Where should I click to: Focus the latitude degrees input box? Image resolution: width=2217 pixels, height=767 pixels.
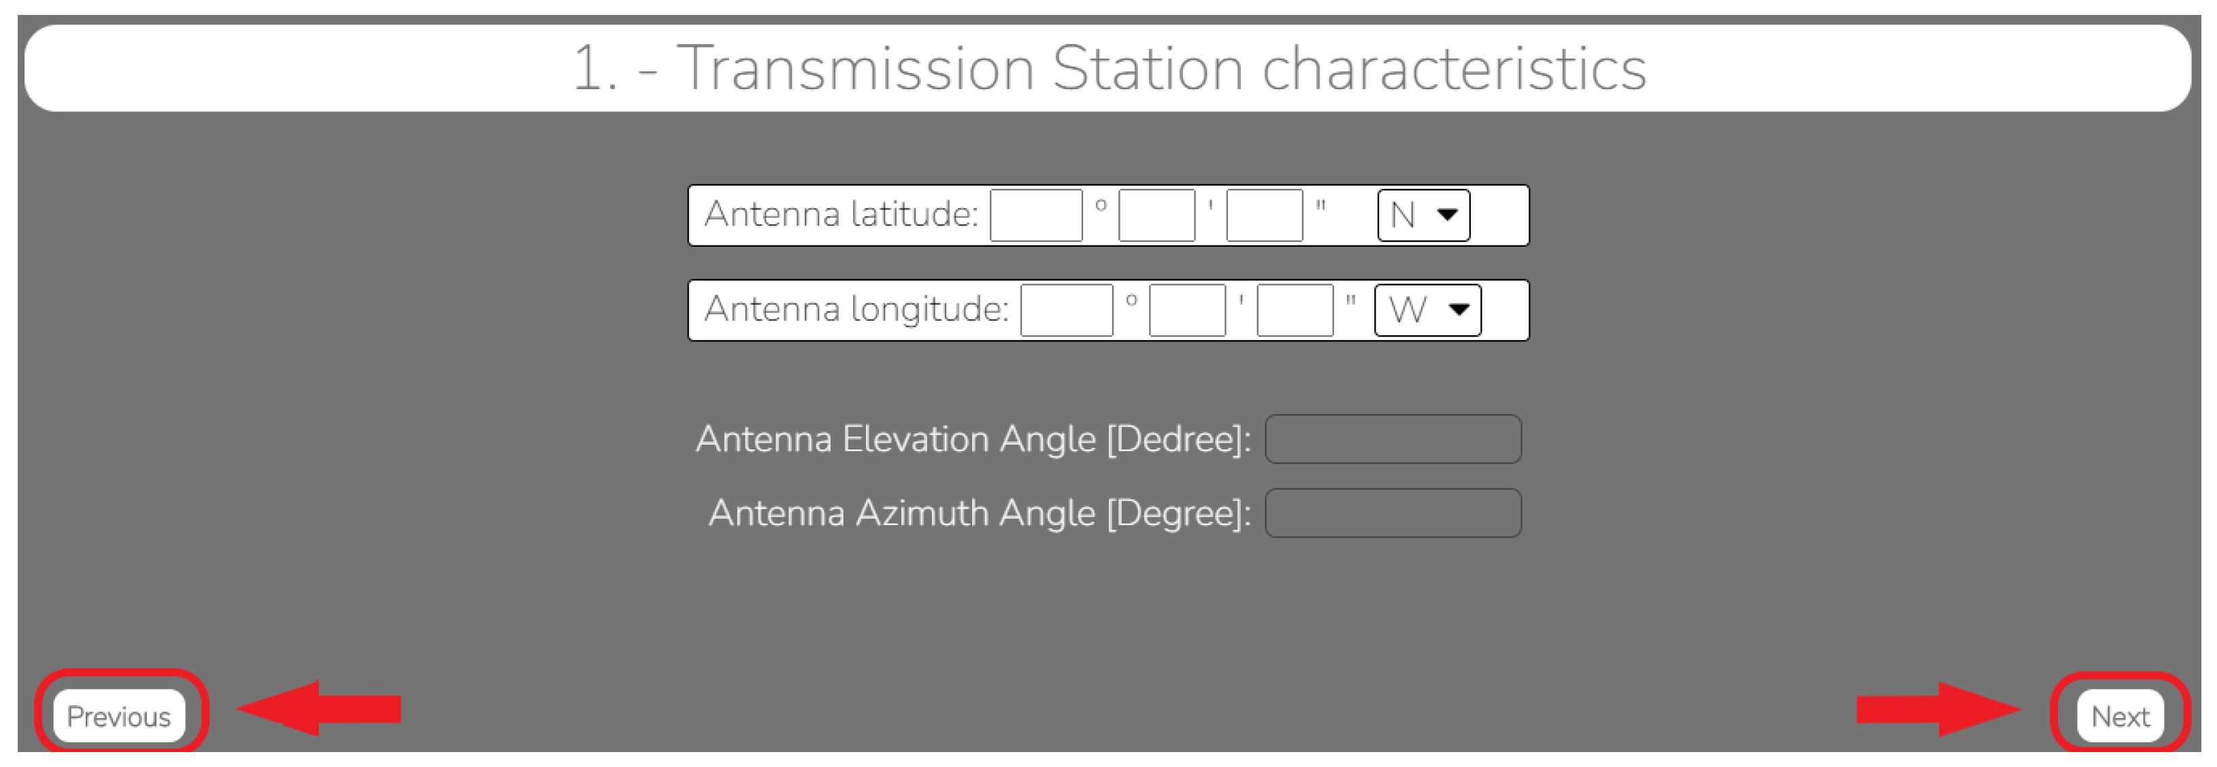tap(1035, 215)
